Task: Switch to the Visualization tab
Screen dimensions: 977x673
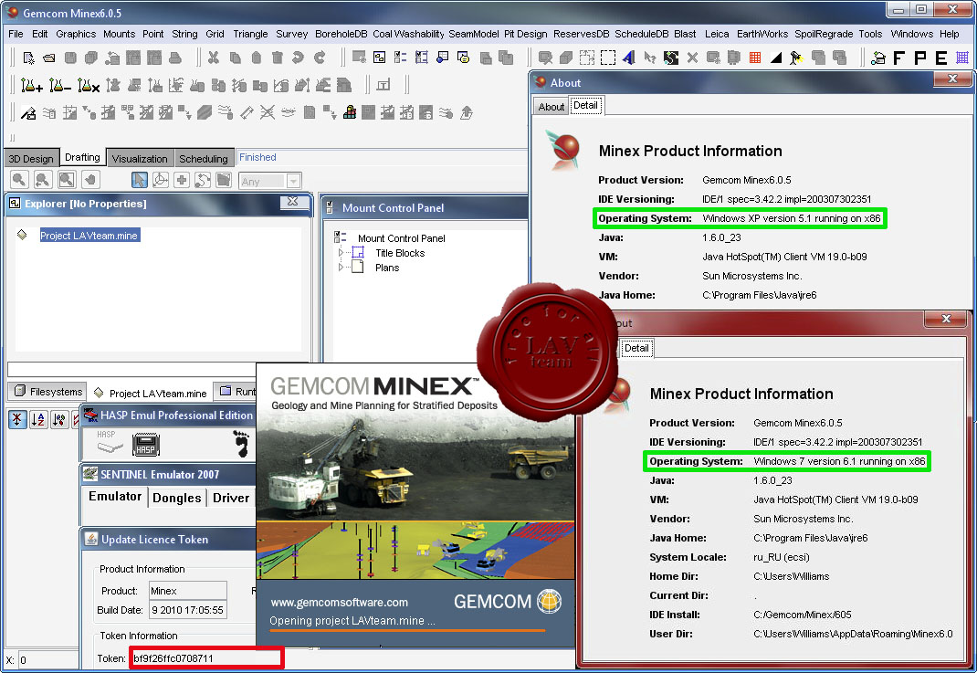Action: click(140, 158)
